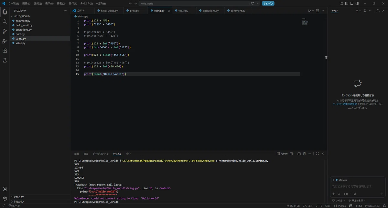Open the Help menu
The image size is (388, 208).
101,3
